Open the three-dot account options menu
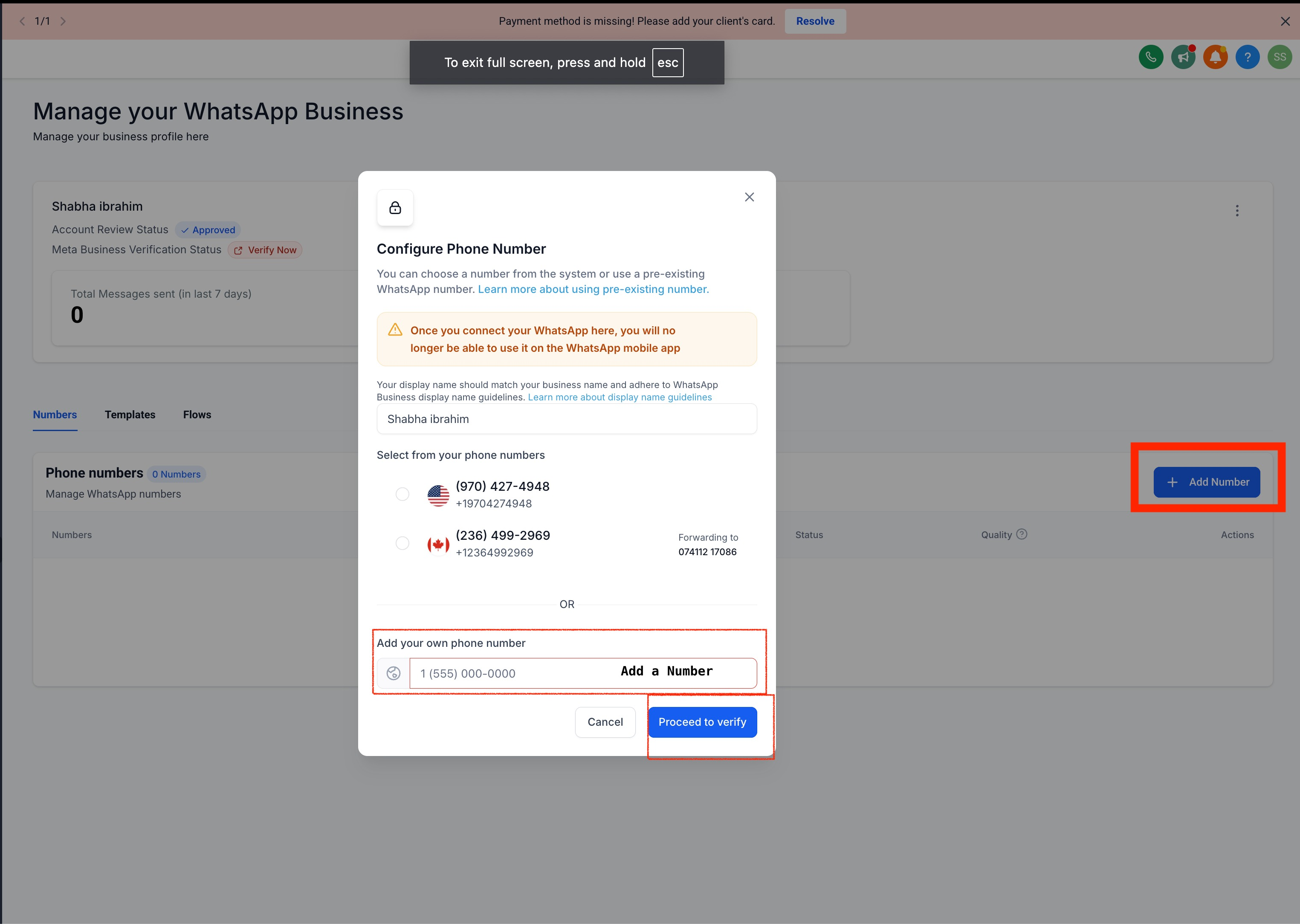 pyautogui.click(x=1237, y=211)
